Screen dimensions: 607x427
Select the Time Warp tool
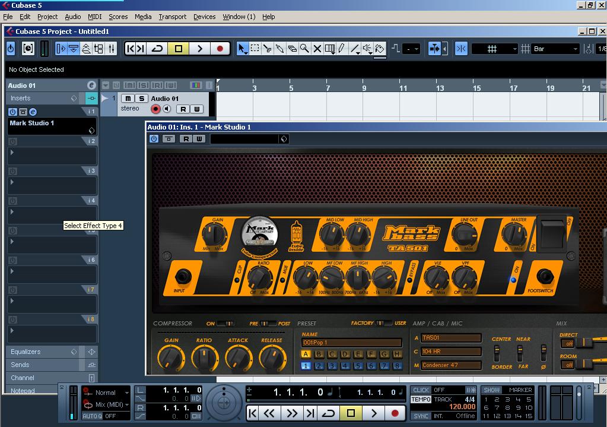click(x=330, y=49)
